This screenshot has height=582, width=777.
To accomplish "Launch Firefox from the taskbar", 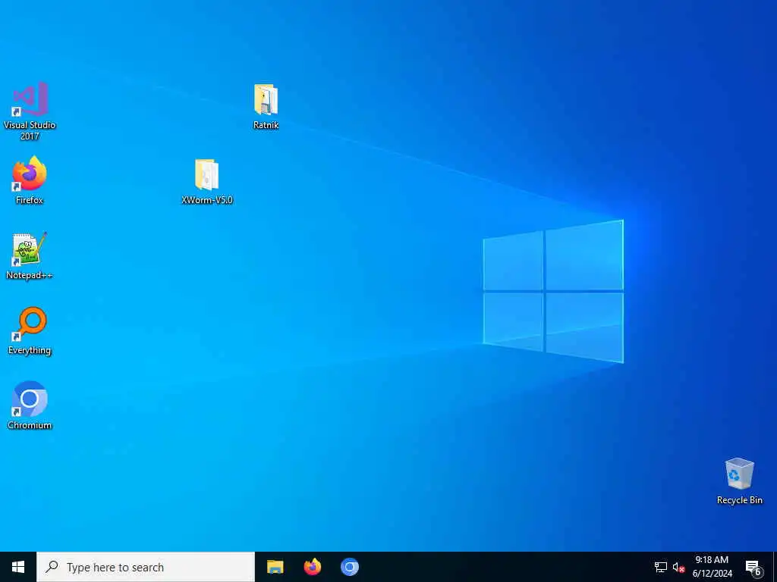I will pos(312,567).
